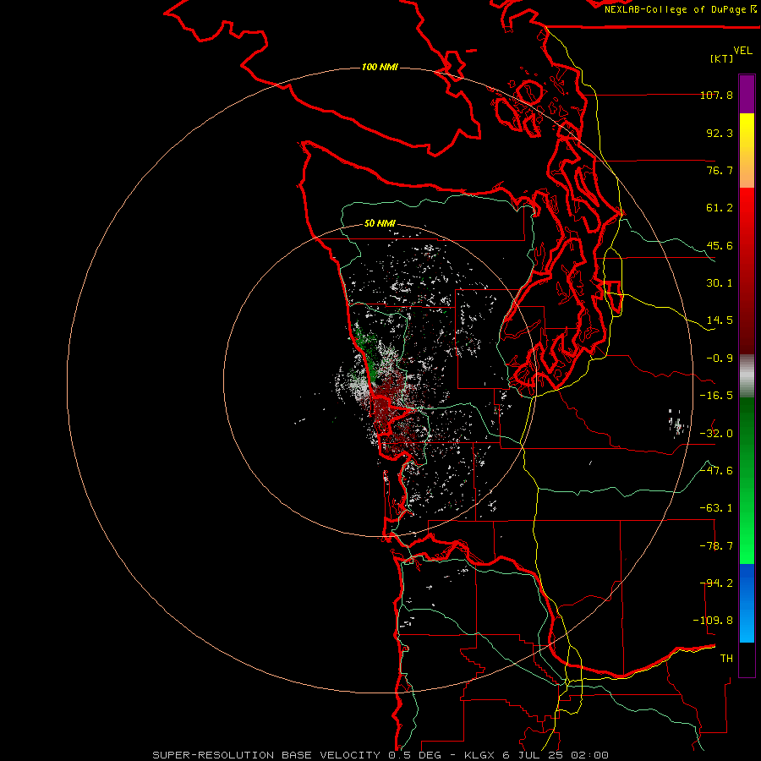Click the 30.1 velocity legend value
Viewport: 761px width, 761px height.
[x=720, y=283]
